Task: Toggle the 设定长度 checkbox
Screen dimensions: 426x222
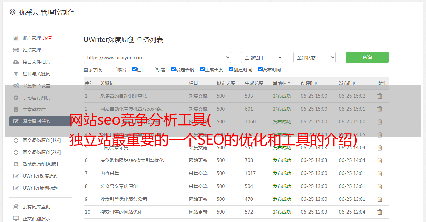Action: tap(173, 69)
